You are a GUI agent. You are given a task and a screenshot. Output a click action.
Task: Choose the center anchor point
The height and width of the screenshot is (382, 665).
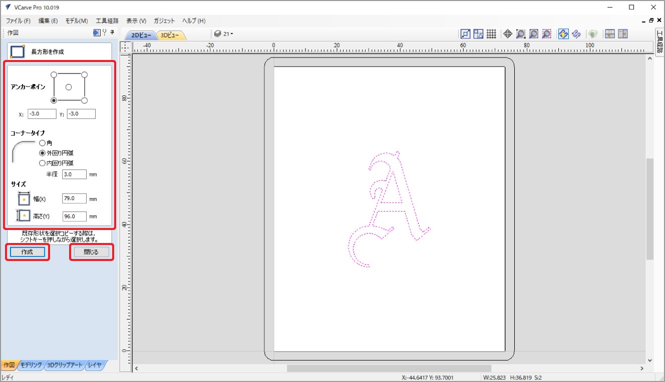[x=69, y=87]
